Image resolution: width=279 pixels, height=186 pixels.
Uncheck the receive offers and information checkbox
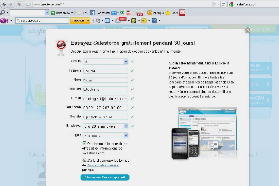click(84, 143)
